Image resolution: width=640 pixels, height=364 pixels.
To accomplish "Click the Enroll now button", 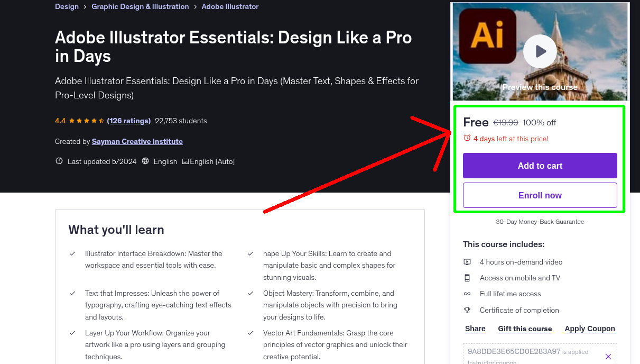I will (x=540, y=195).
